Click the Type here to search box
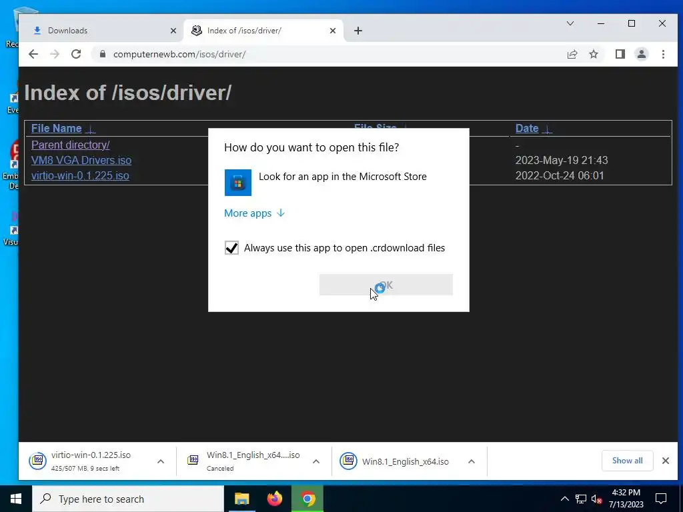The height and width of the screenshot is (512, 683). click(x=128, y=499)
